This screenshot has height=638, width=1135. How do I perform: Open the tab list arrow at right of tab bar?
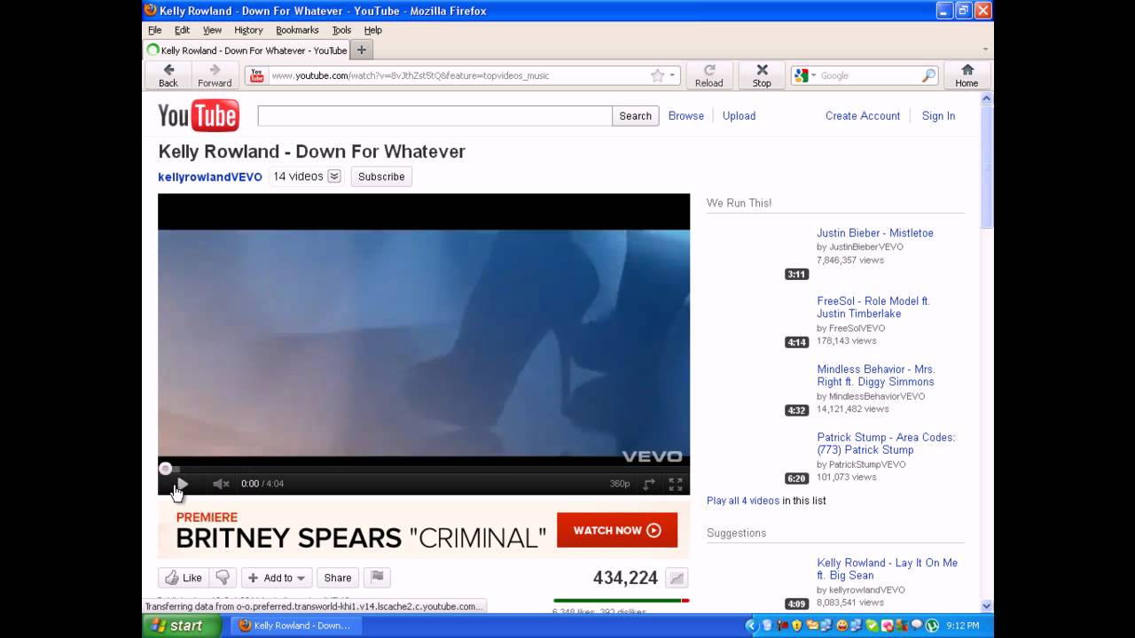point(985,51)
